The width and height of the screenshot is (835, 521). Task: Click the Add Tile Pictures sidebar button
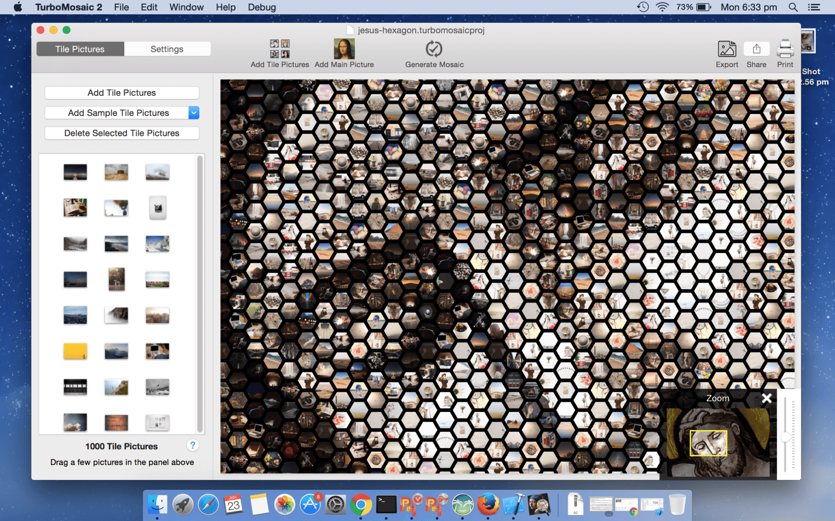click(x=122, y=93)
